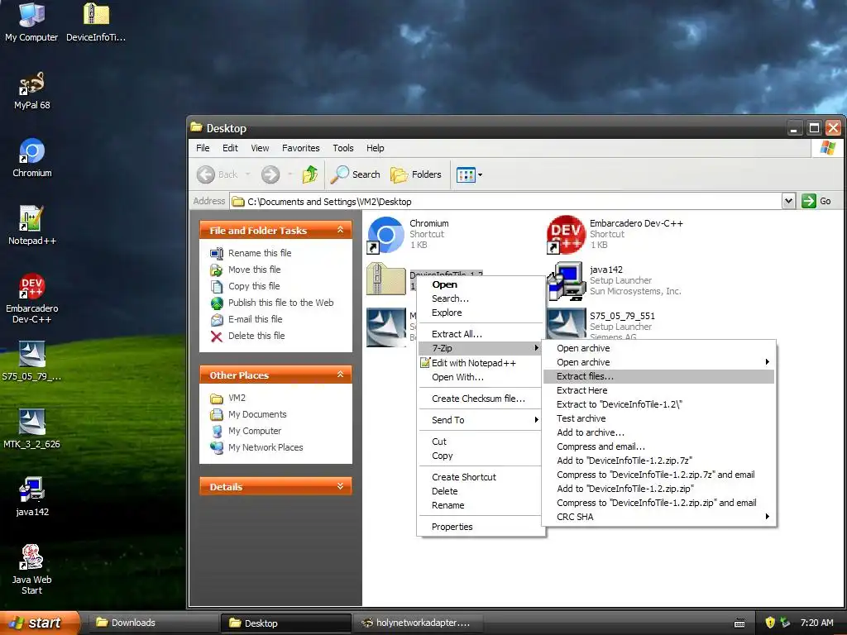Click E-mail this file link
The height and width of the screenshot is (635, 847).
(x=255, y=319)
